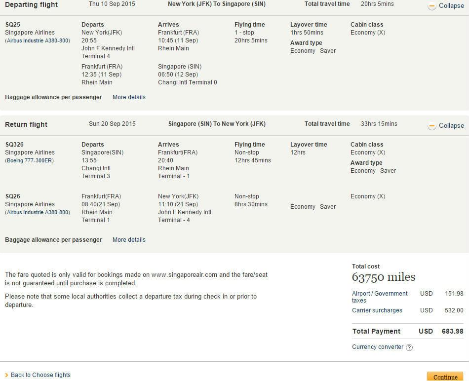Collapse the Return flight section icon
The width and height of the screenshot is (469, 381).
point(431,126)
